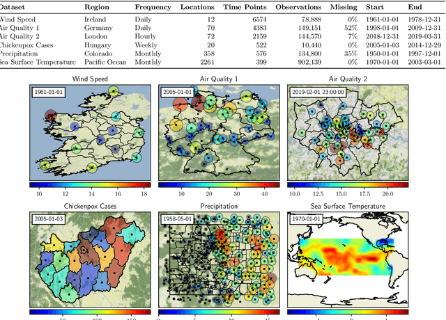Click the Observations column header

click(298, 7)
